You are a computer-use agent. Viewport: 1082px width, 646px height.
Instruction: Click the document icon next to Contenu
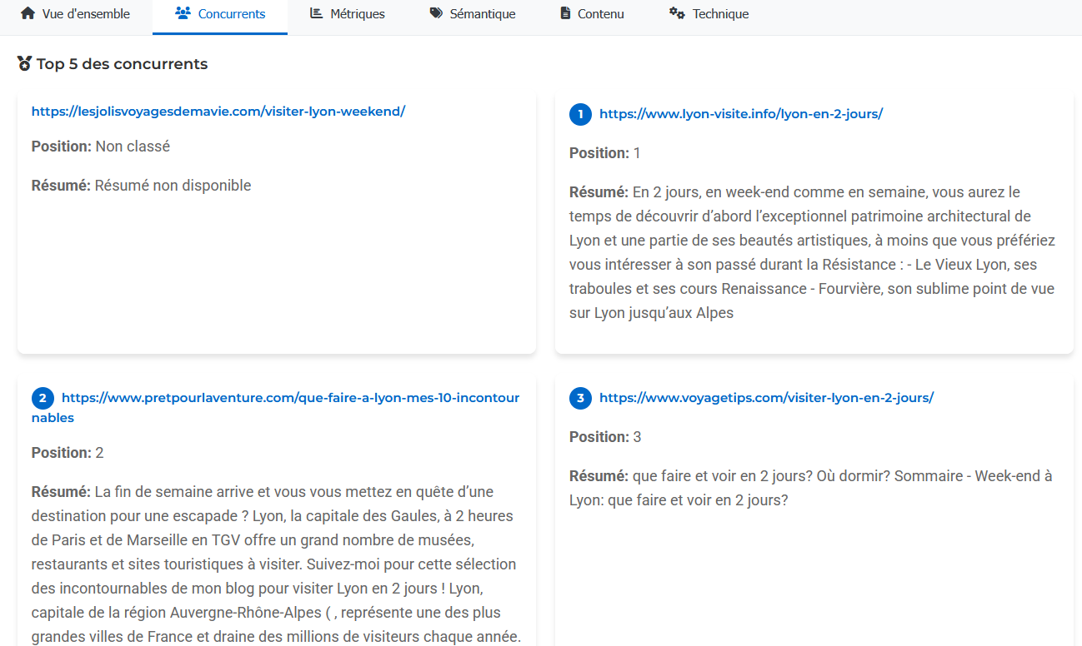(566, 13)
